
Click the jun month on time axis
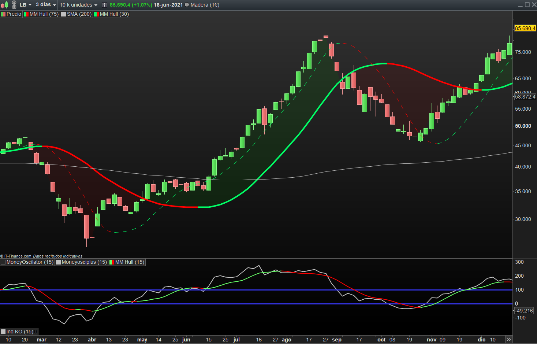coord(186,340)
